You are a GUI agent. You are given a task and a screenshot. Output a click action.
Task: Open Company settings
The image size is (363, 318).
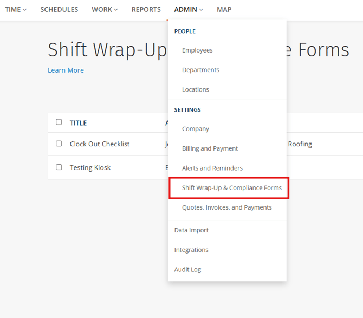(196, 129)
